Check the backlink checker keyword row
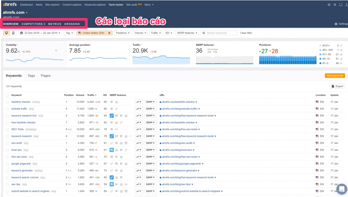This screenshot has width=348, height=197. [x=7, y=102]
